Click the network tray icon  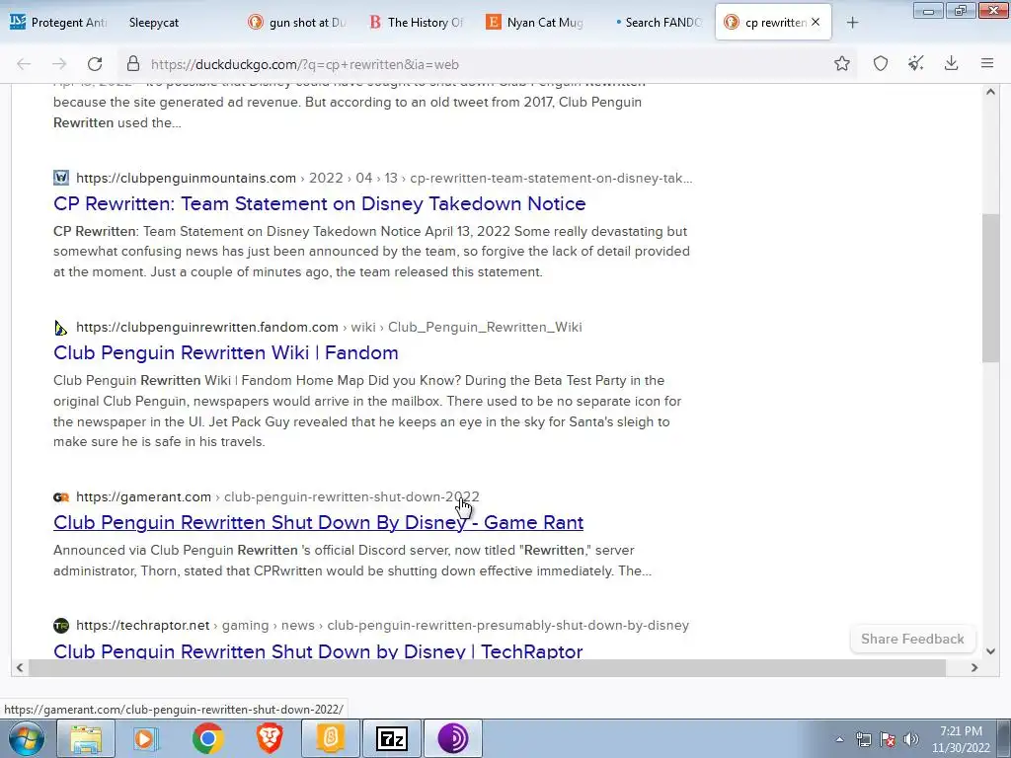[863, 739]
